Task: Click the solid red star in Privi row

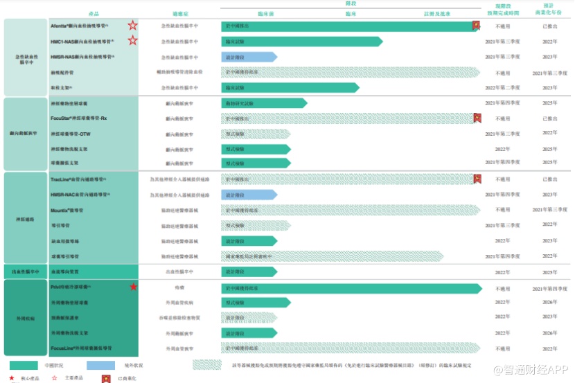Action: [133, 287]
